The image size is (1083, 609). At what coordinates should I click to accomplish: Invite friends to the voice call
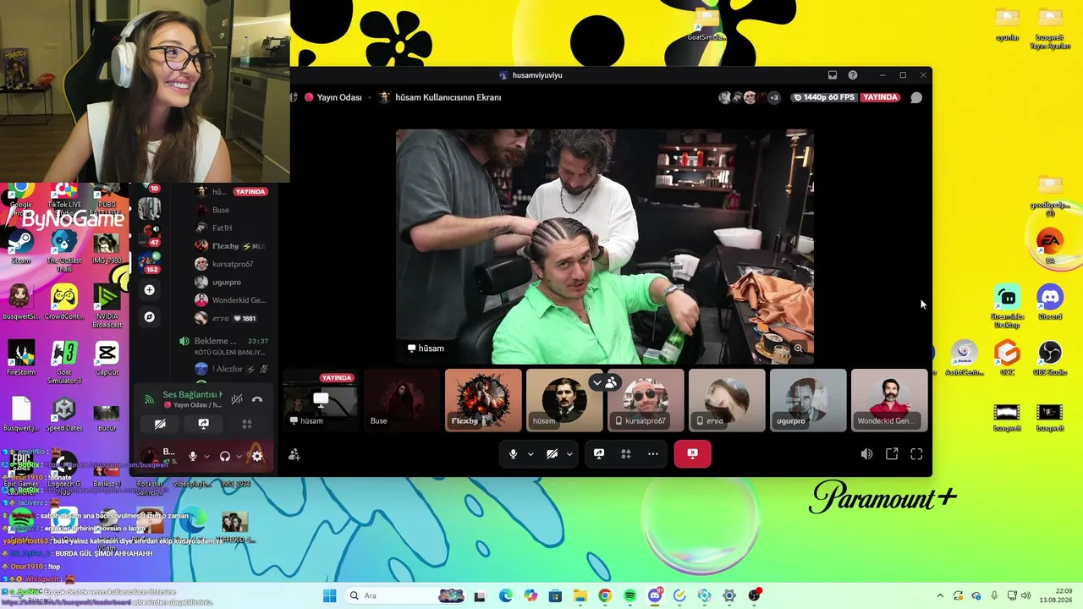(x=294, y=454)
